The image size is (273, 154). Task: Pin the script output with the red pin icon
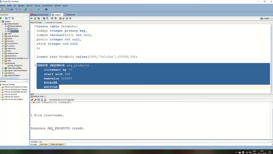pyautogui.click(x=32, y=100)
